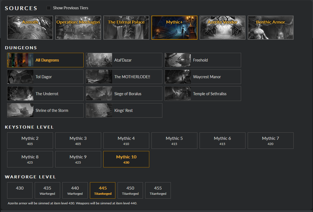Viewport: 313px width, 212px height.
Task: Select The Eternal Palace raid source
Action: point(126,27)
